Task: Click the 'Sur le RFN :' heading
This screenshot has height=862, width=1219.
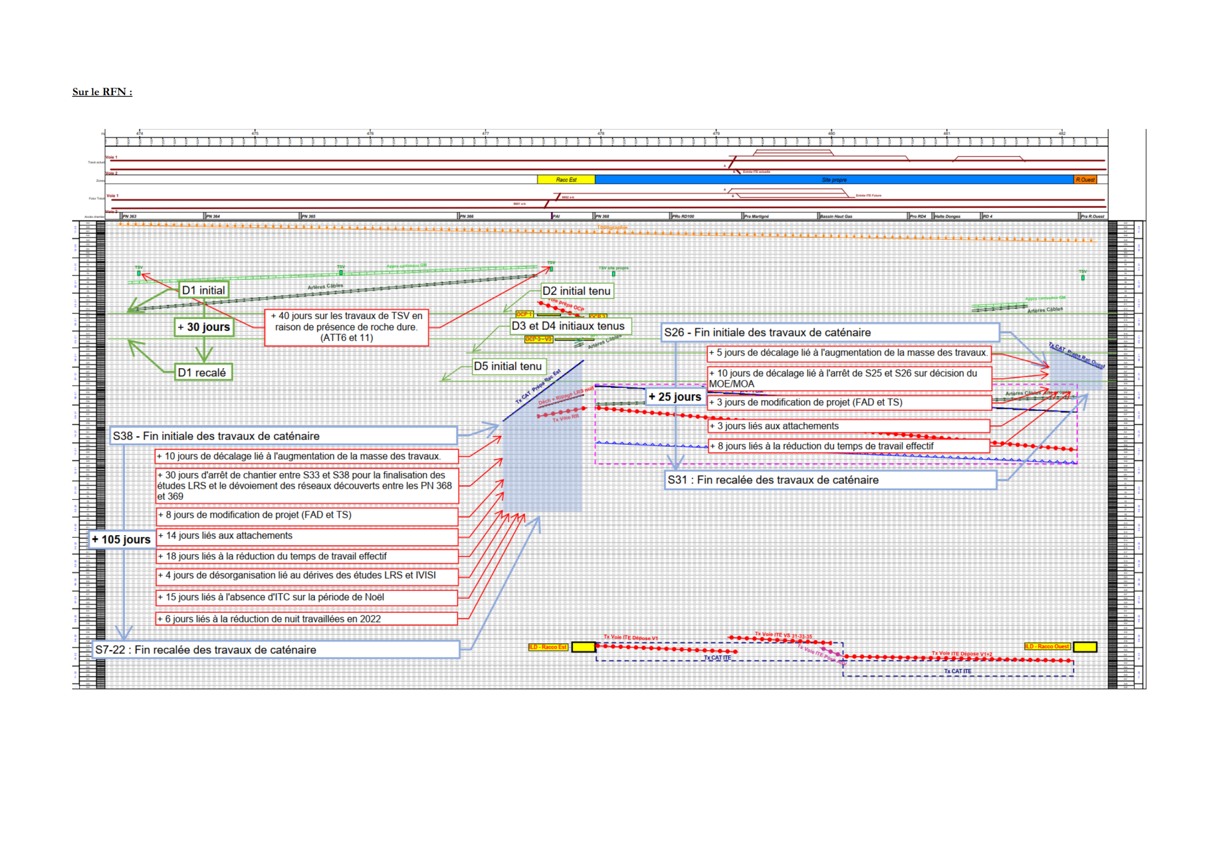Action: pyautogui.click(x=102, y=92)
